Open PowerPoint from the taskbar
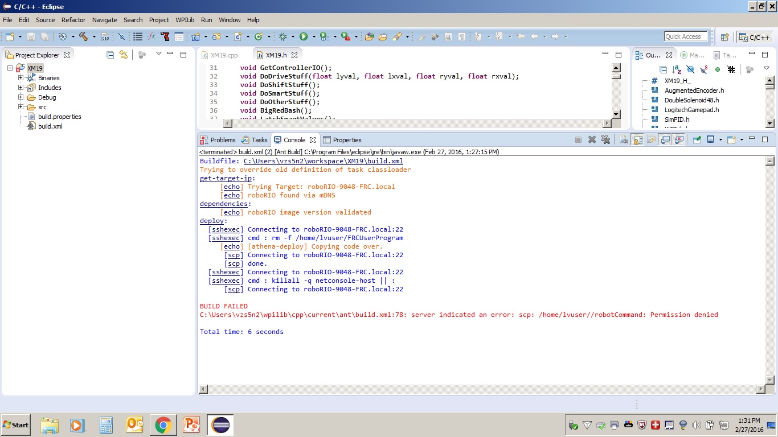778x437 pixels. [x=191, y=425]
